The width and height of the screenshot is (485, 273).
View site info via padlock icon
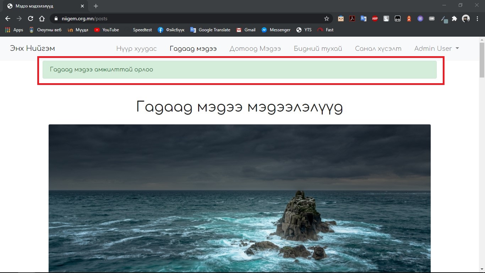[x=56, y=18]
